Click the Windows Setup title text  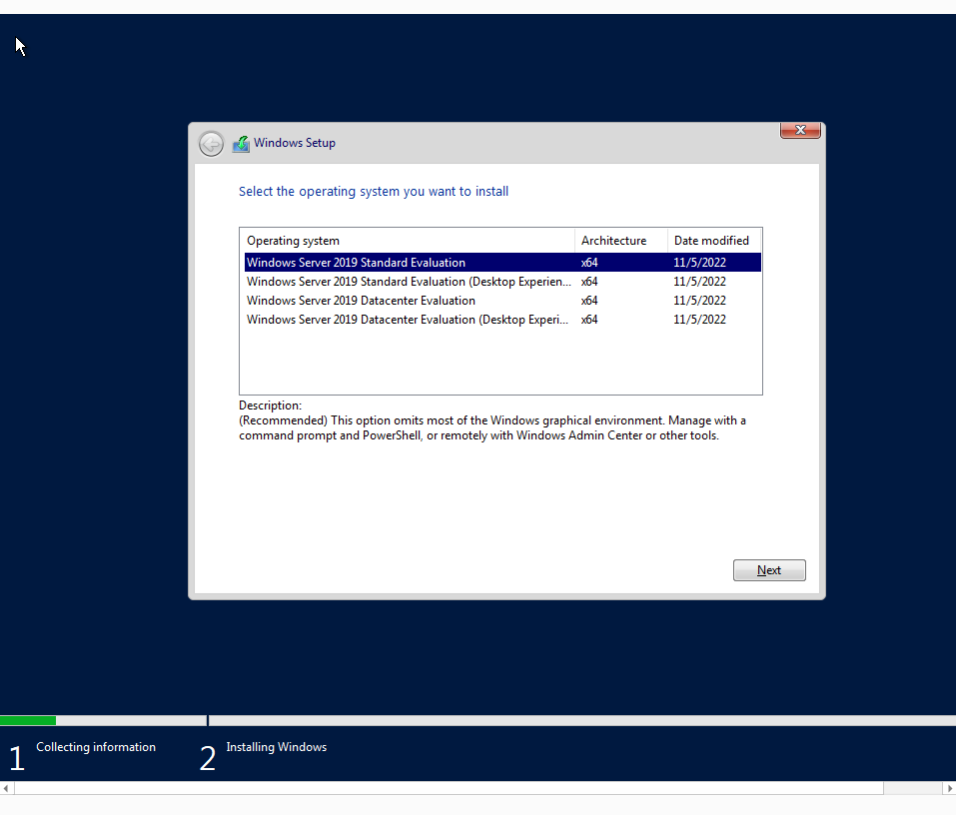tap(295, 143)
